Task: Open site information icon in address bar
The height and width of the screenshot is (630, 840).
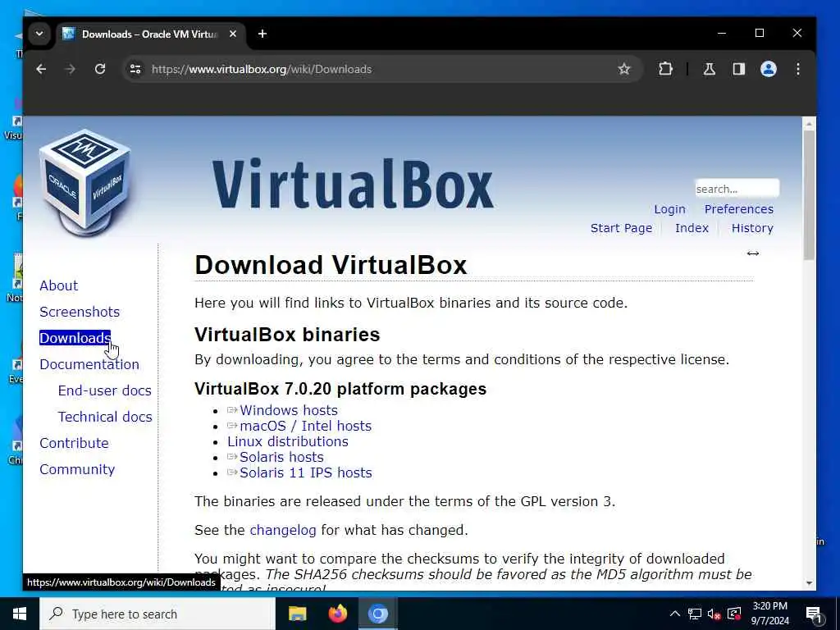Action: 135,69
